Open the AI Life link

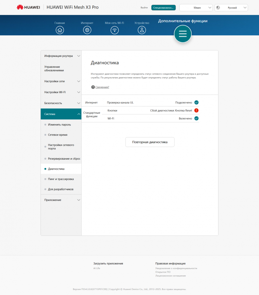coord(97,268)
